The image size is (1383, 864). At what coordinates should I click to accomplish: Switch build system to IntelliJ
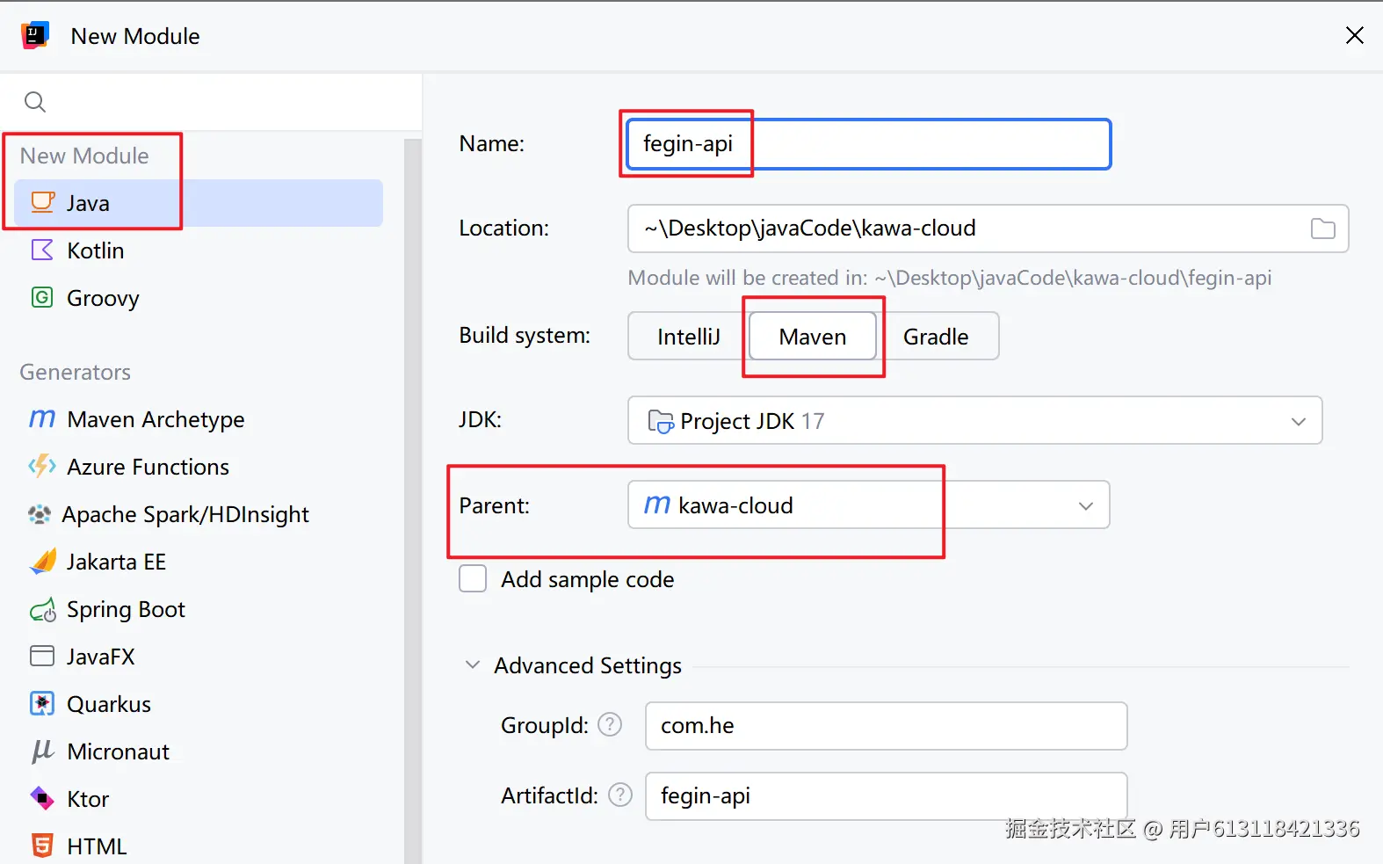point(688,337)
